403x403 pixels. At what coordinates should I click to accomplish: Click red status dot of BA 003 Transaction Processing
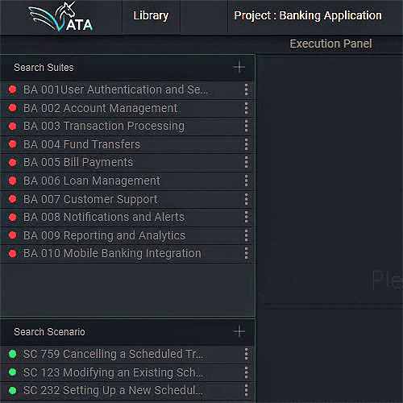12,126
